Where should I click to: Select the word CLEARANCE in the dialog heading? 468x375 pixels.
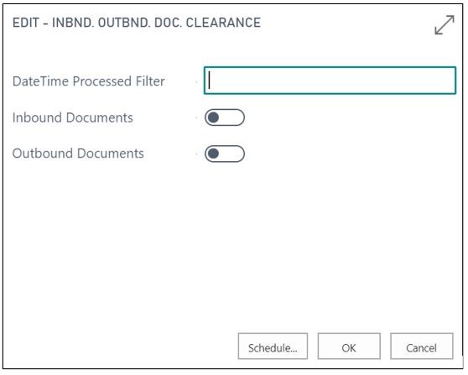pyautogui.click(x=223, y=23)
